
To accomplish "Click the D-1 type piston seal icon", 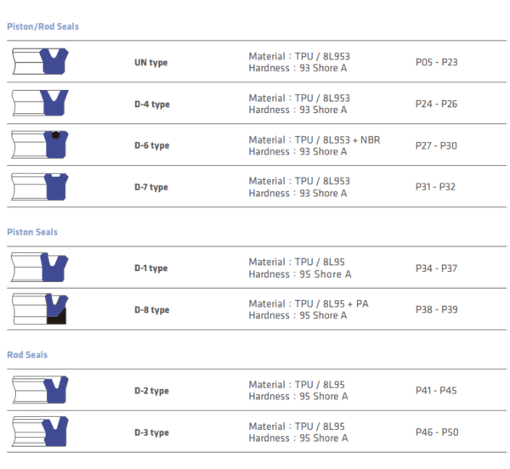I will (x=41, y=268).
